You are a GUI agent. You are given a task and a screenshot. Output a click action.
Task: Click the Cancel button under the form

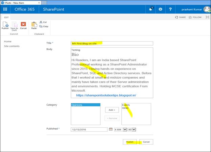pyautogui.click(x=146, y=142)
